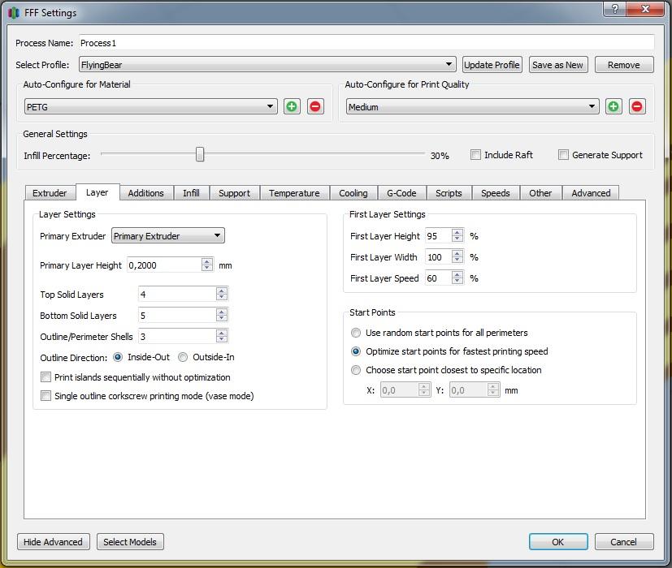
Task: Click the Update Profile button
Action: (492, 65)
